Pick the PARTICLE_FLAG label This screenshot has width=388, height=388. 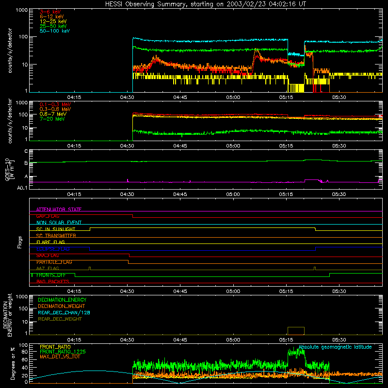pos(54,262)
